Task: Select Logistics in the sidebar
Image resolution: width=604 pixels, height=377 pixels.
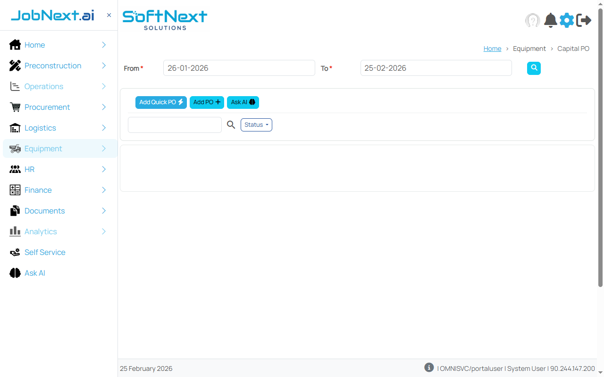Action: point(40,128)
